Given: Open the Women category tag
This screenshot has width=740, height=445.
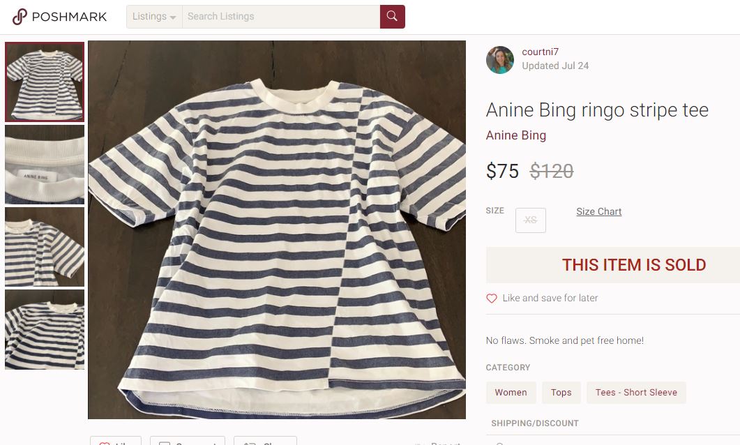Looking at the screenshot, I should [511, 392].
